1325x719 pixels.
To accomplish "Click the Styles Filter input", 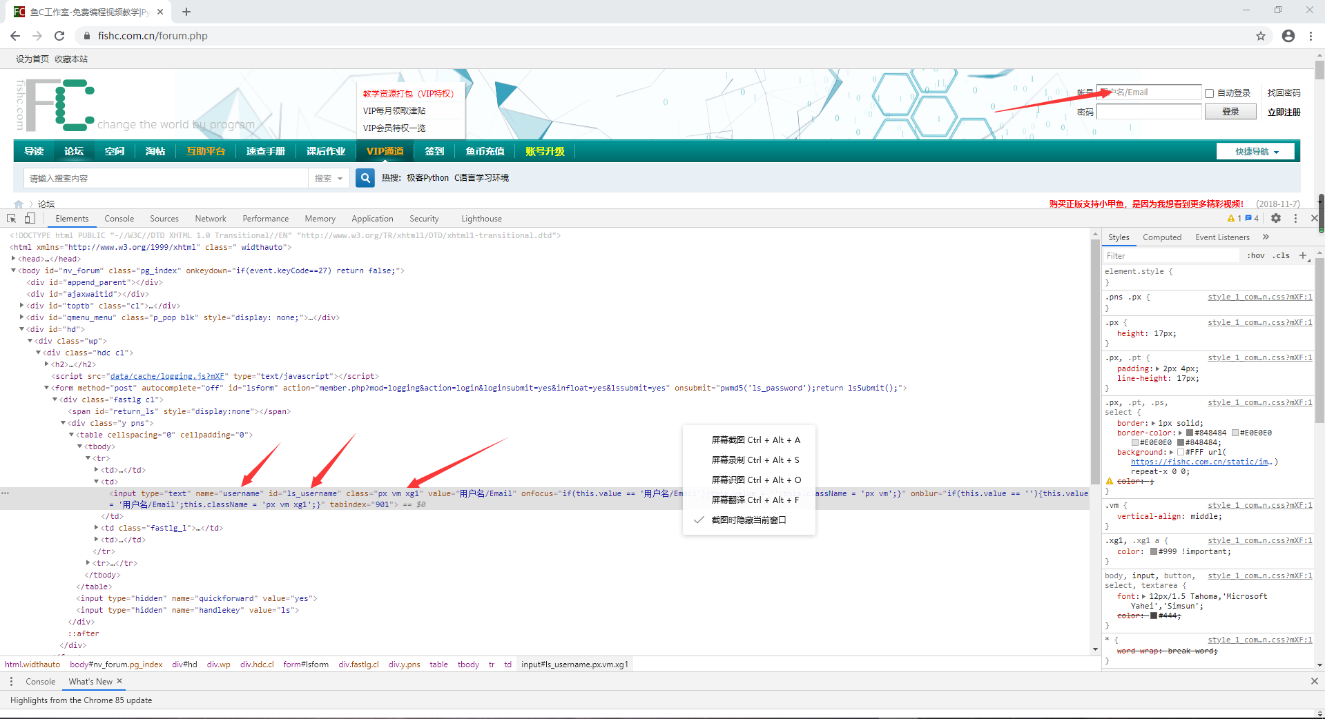I will coord(1172,255).
